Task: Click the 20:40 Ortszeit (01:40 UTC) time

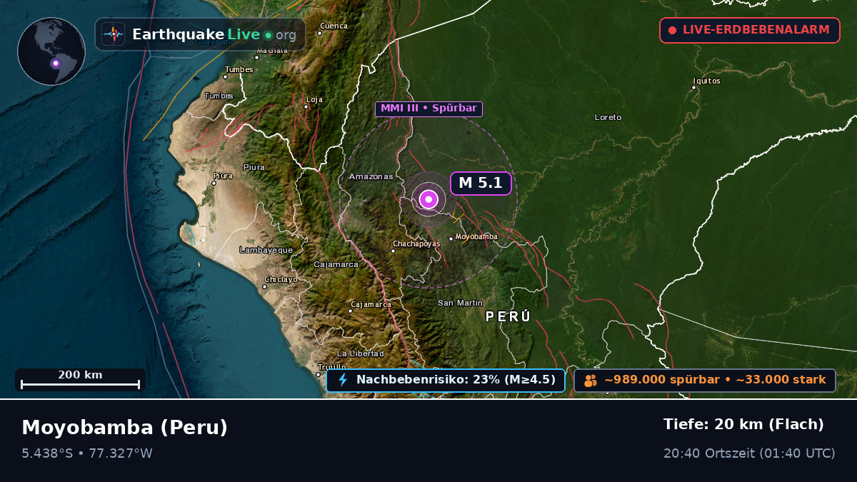Action: (x=749, y=453)
